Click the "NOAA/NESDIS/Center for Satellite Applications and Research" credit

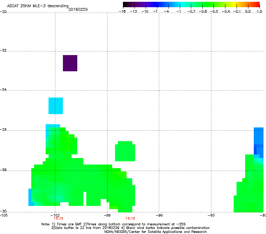pyautogui.click(x=155, y=231)
